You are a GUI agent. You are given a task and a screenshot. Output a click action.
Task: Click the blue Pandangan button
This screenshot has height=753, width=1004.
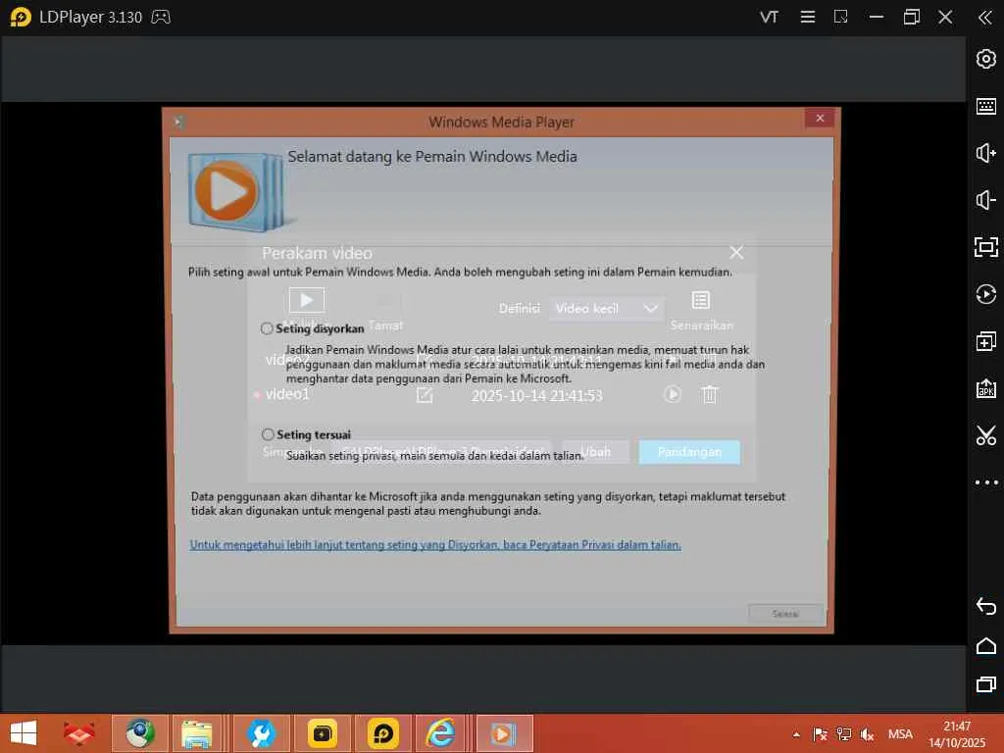point(689,452)
